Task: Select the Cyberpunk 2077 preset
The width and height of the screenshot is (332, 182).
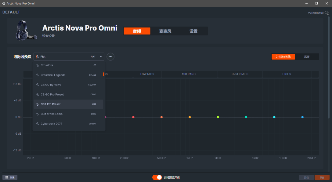Action: [x=68, y=124]
